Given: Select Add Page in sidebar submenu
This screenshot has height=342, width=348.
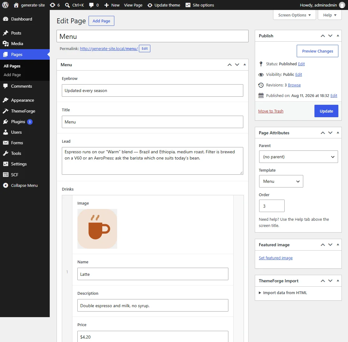Looking at the screenshot, I should pyautogui.click(x=12, y=75).
